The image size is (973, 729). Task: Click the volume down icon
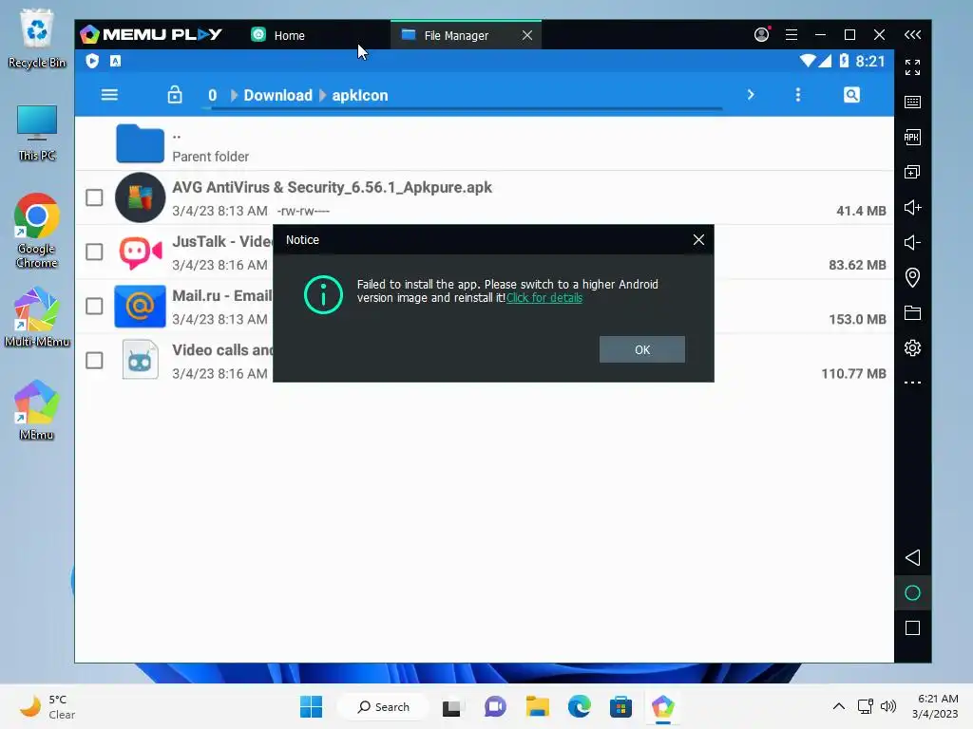point(912,242)
